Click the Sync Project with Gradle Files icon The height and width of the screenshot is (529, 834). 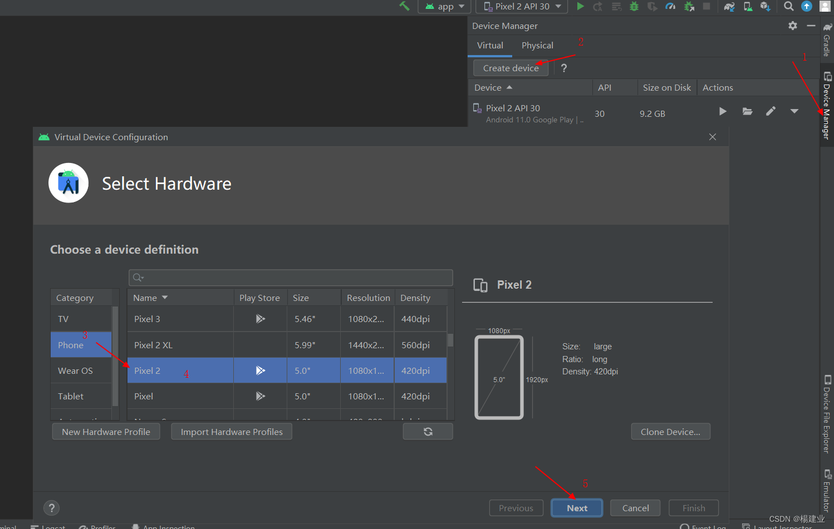[x=729, y=6]
